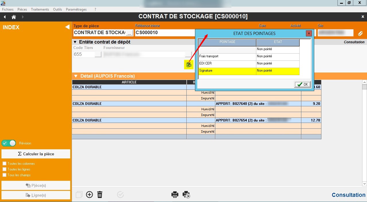Image resolution: width=367 pixels, height=202 pixels.
Task: Check the Toutes les colonnes checkbox
Action: click(x=4, y=164)
